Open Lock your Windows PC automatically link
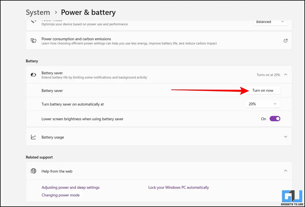Screen dimensions: 305x207 click(179, 187)
